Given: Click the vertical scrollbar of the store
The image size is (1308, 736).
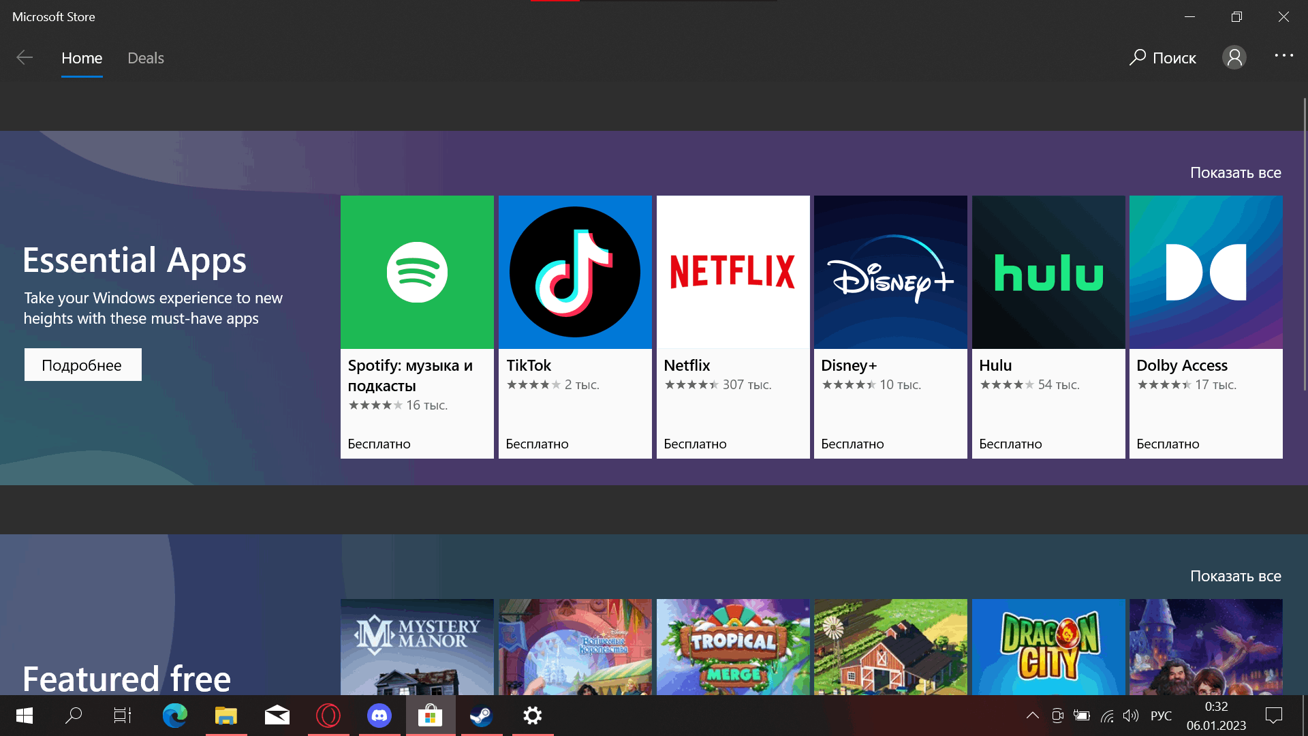Looking at the screenshot, I should tap(1305, 243).
